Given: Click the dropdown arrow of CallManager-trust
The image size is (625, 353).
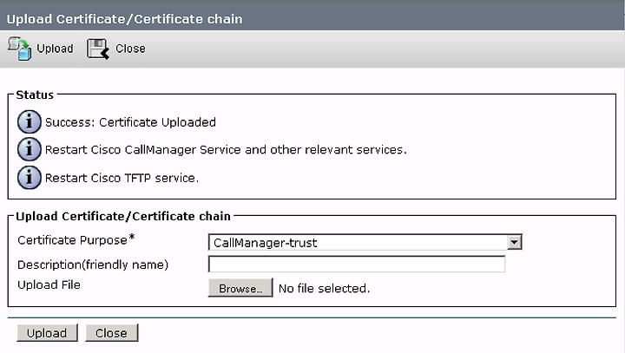Looking at the screenshot, I should 514,242.
